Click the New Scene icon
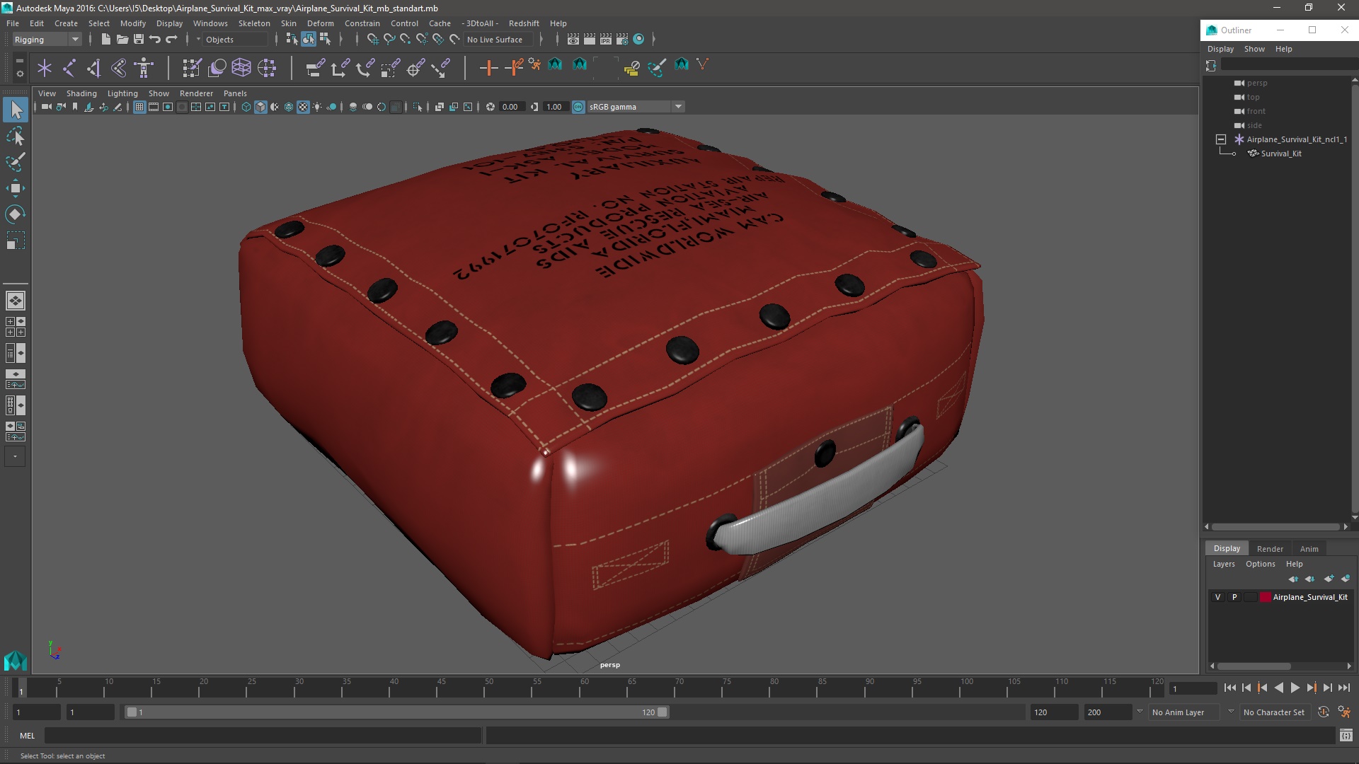This screenshot has width=1359, height=764. tap(105, 40)
